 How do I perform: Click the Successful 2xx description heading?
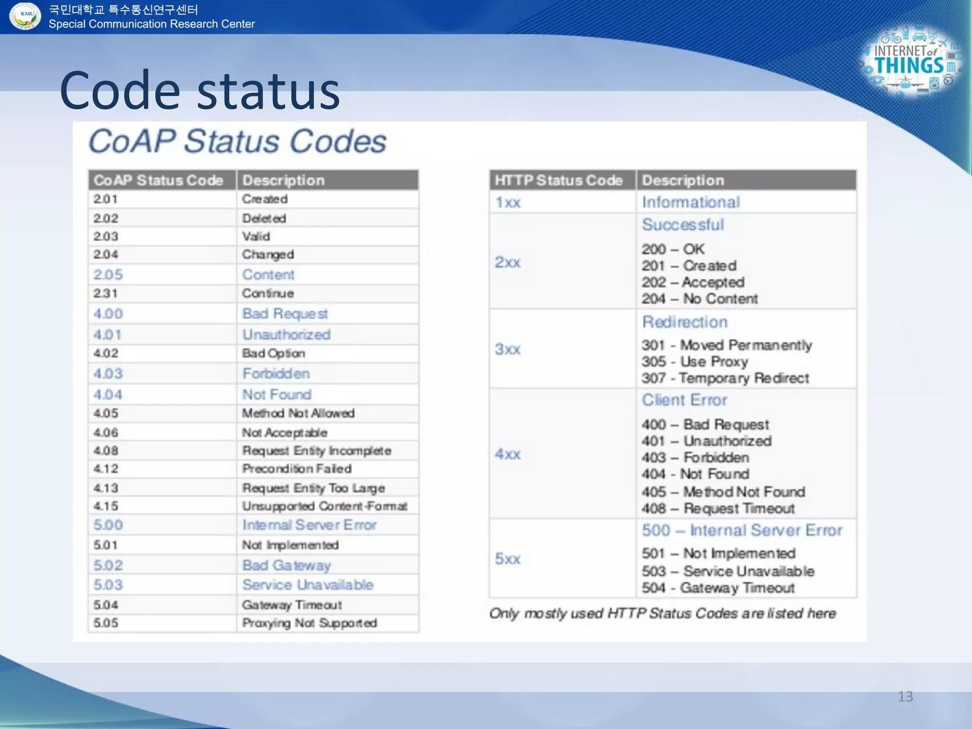click(x=683, y=224)
